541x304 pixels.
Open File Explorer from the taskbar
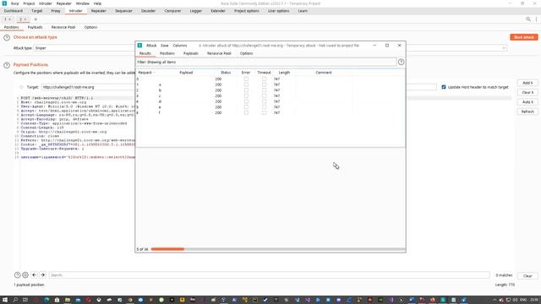point(68,300)
